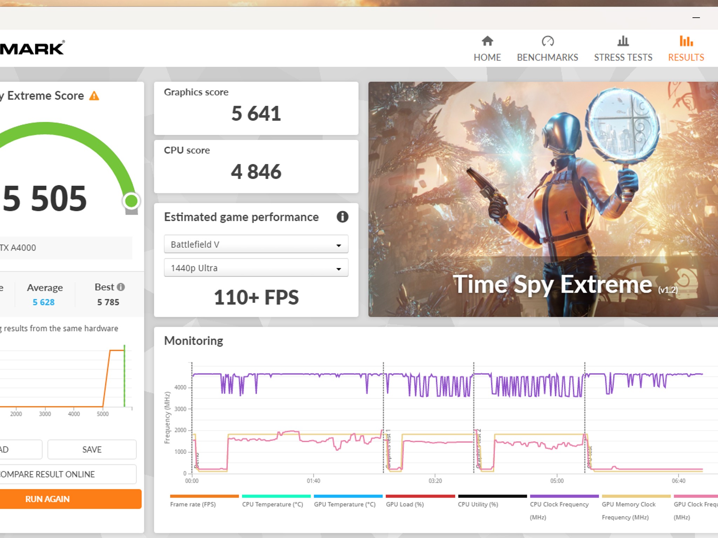Toggle the CPU Clock Frequency legend

[x=564, y=508]
